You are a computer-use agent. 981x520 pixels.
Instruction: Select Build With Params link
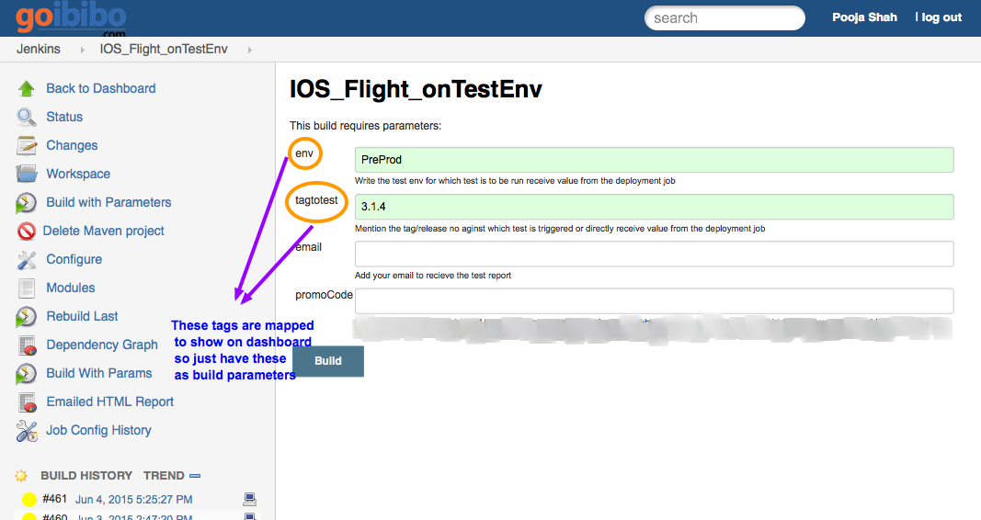click(99, 373)
